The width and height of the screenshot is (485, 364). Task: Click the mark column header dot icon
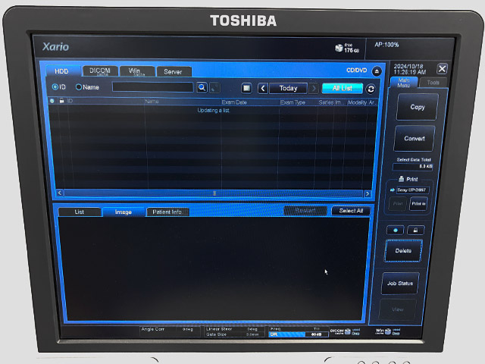coord(52,101)
